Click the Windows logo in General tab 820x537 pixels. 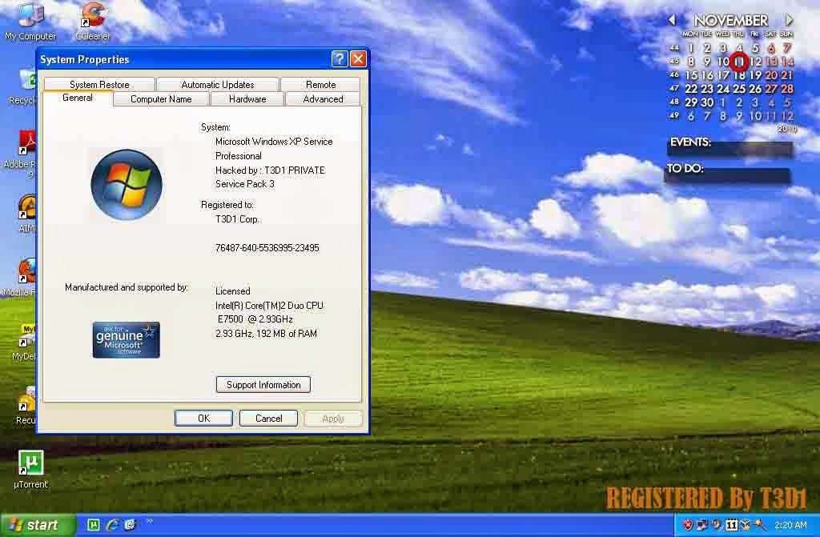(126, 185)
